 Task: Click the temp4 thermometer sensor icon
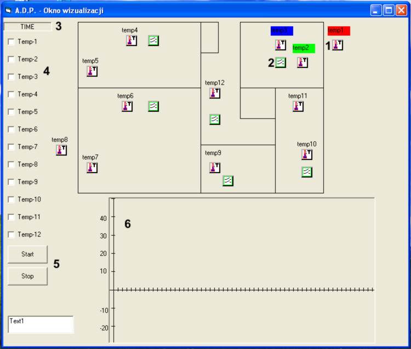[x=132, y=41]
